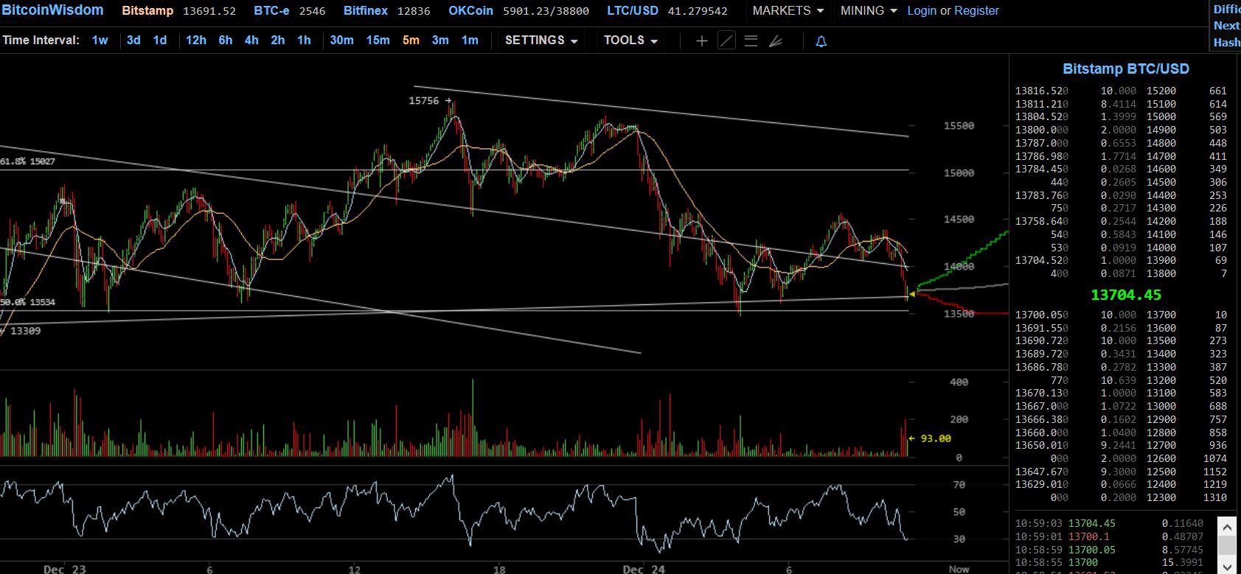The width and height of the screenshot is (1241, 574).
Task: Click trade entry at 10:58:59
Action: coord(1109,550)
